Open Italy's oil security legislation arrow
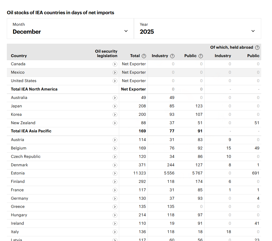 point(115,232)
